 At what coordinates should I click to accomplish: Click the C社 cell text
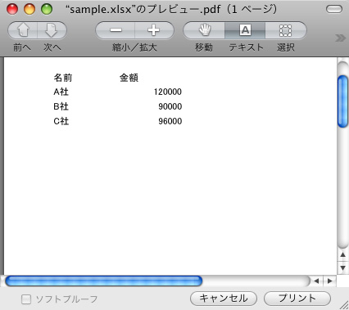(x=61, y=121)
